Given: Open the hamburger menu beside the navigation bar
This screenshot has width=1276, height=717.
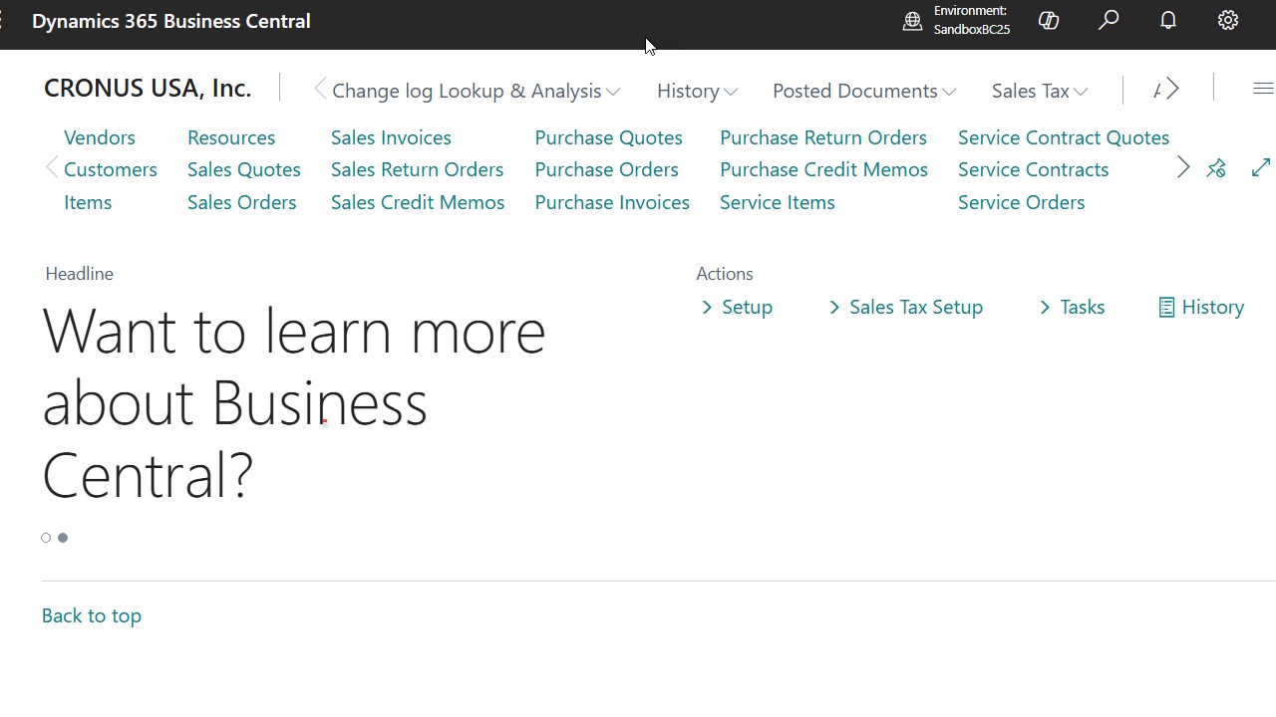Looking at the screenshot, I should (x=1262, y=90).
